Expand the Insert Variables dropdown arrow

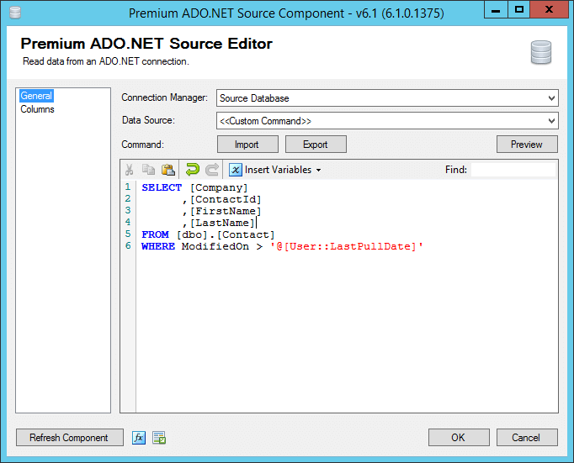[318, 171]
